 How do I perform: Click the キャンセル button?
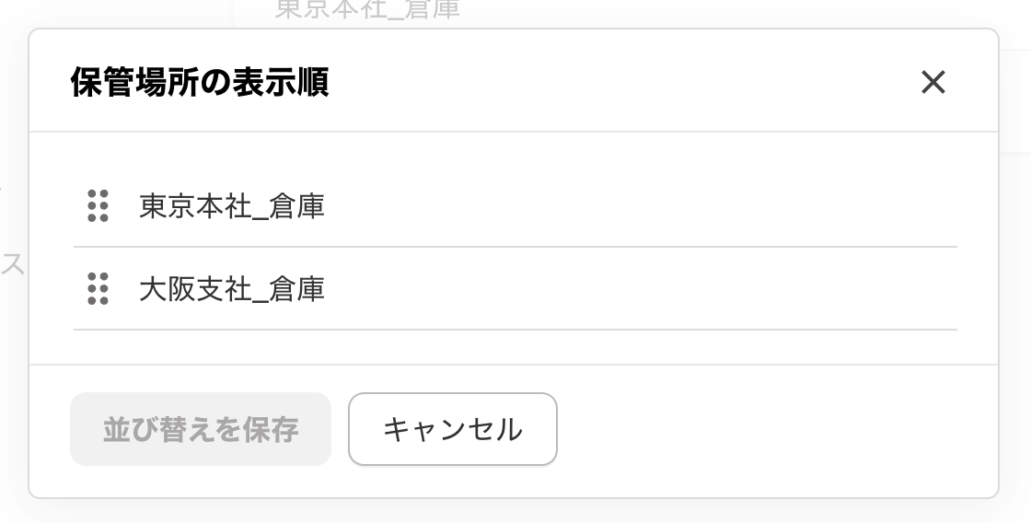[452, 429]
